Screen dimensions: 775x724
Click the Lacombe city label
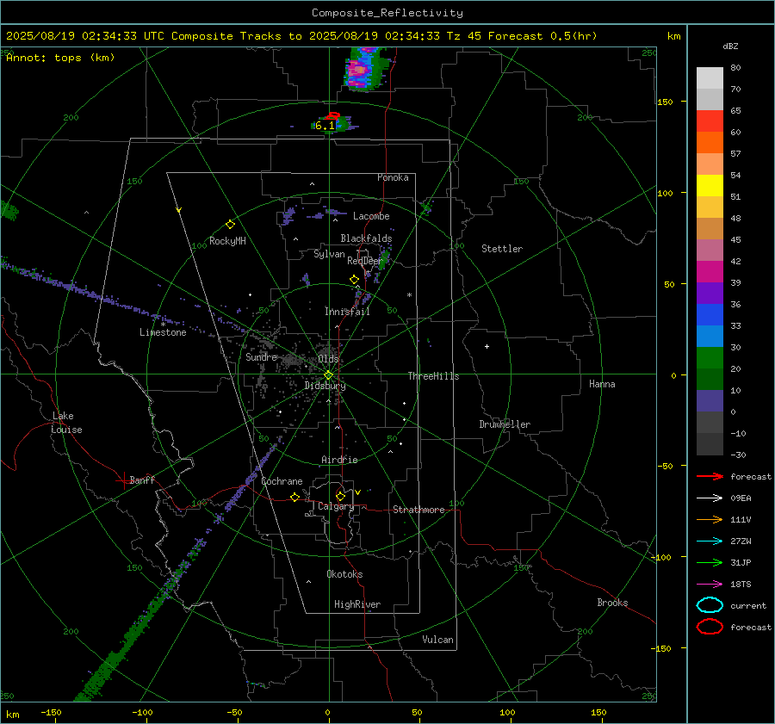click(x=371, y=216)
